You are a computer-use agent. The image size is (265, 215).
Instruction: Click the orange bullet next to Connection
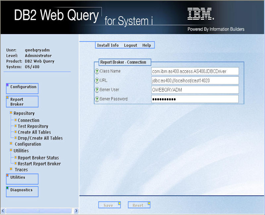click(x=16, y=120)
